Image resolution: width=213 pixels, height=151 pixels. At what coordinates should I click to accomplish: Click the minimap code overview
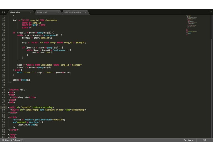(x=192, y=25)
